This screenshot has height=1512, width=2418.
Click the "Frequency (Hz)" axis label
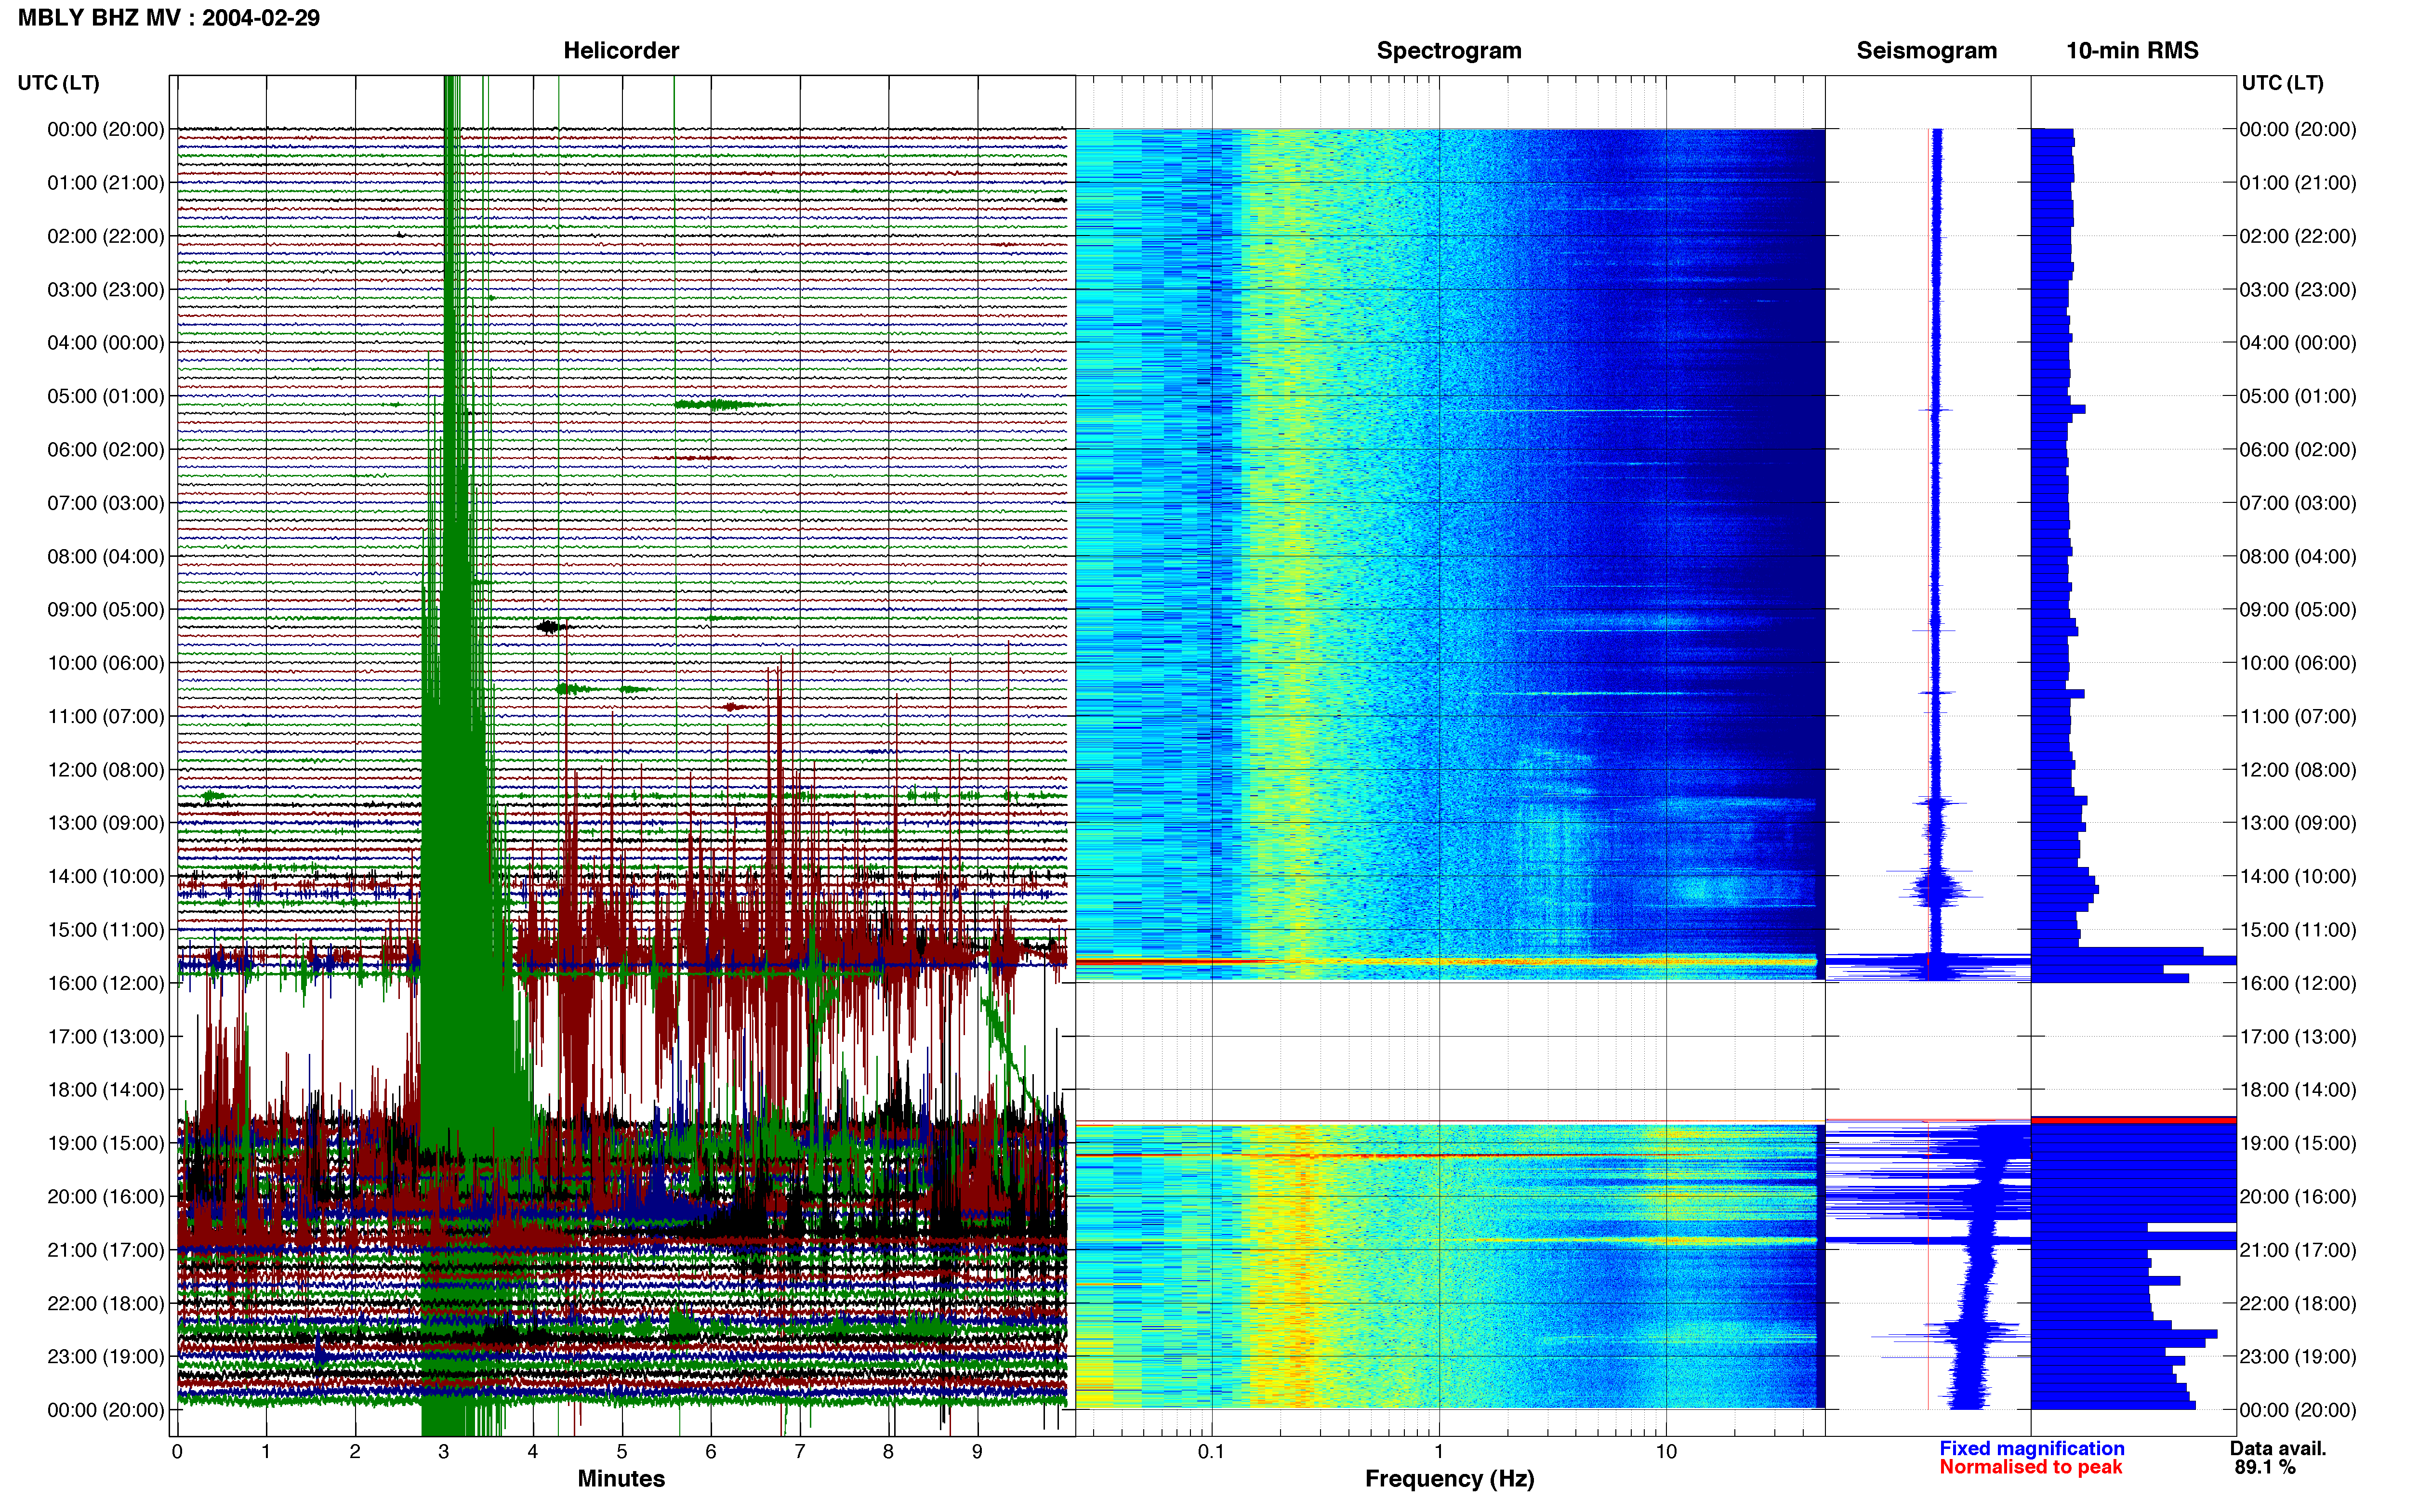tap(1449, 1479)
